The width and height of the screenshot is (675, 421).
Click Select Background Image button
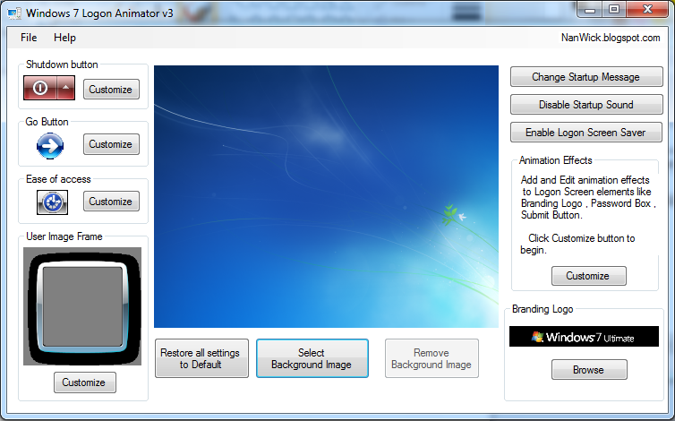click(x=312, y=358)
